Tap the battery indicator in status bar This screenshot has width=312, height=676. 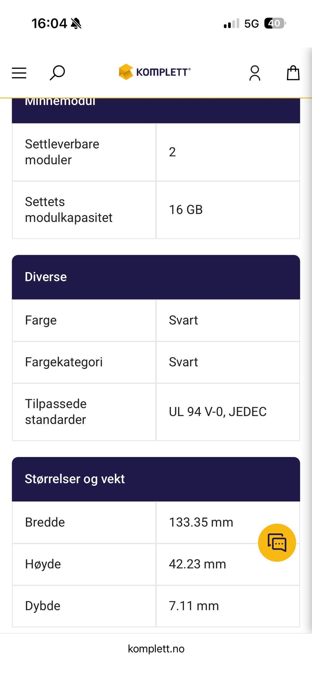(x=275, y=23)
